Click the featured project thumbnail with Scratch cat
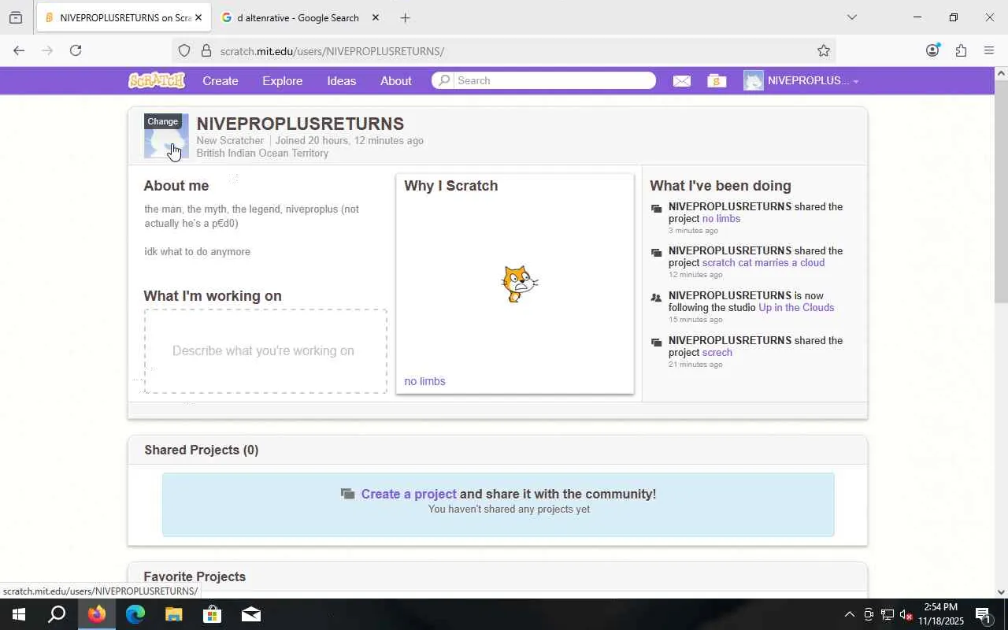This screenshot has width=1008, height=630. pyautogui.click(x=515, y=284)
